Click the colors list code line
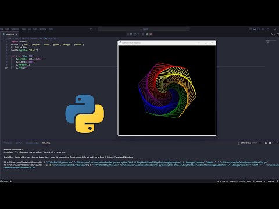279x209 pixels. 48,44
